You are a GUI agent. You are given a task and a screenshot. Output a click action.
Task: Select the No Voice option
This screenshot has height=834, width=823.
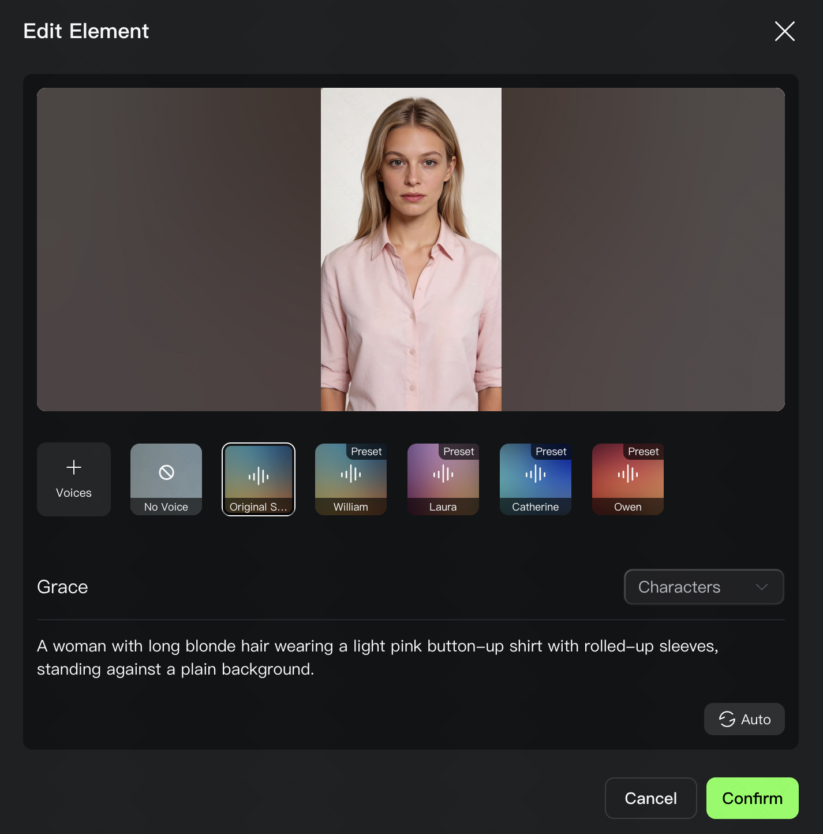pos(166,479)
